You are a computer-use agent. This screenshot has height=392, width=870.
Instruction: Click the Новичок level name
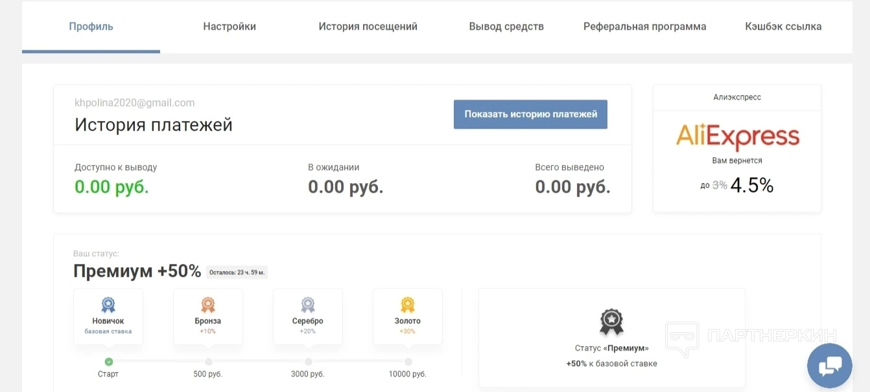tap(108, 321)
